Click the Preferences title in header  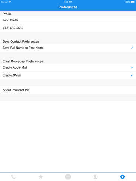tap(68, 7)
